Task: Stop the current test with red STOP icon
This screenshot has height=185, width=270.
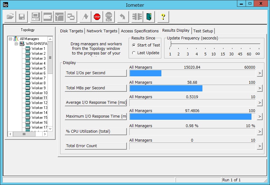Action: (97, 17)
